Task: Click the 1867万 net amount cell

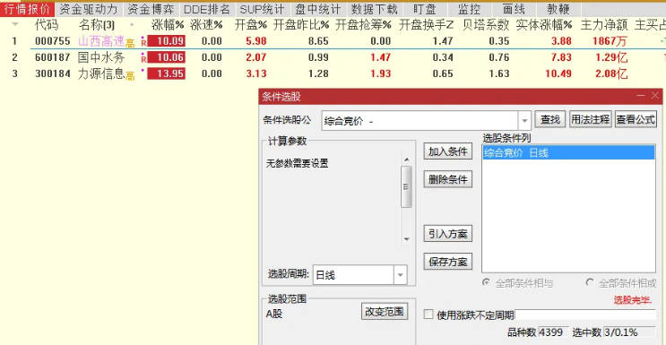Action: (x=609, y=41)
